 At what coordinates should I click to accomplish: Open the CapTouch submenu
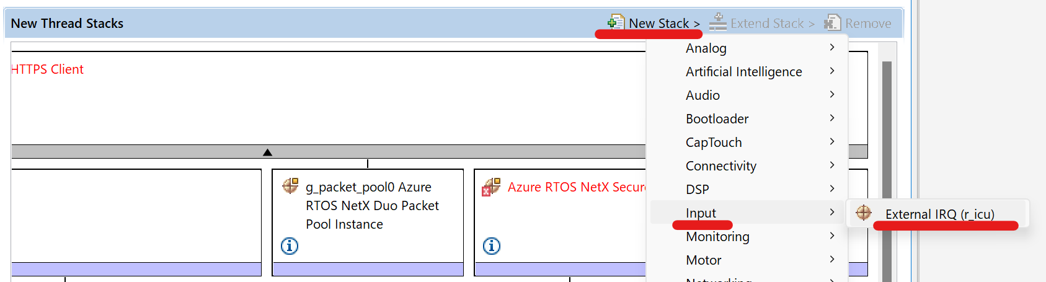click(747, 142)
